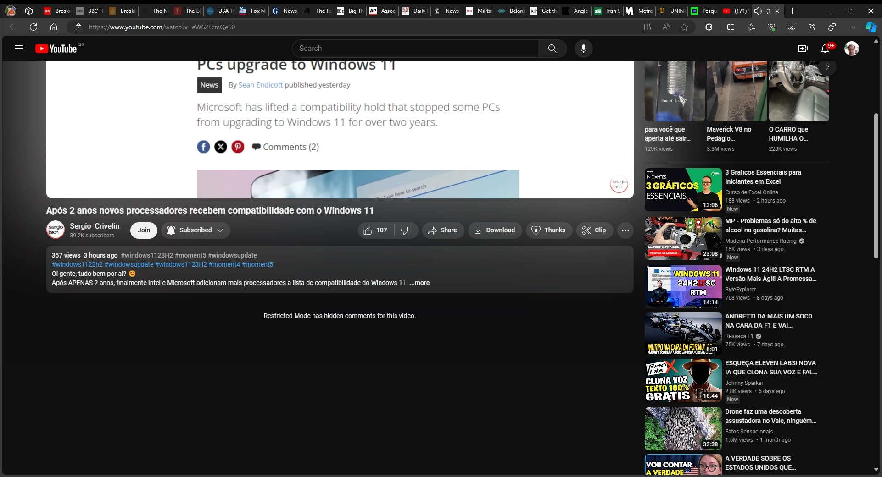This screenshot has height=477, width=882.
Task: Open 3 Gráficos Essenciais Excel video thumbnail
Action: click(x=683, y=190)
